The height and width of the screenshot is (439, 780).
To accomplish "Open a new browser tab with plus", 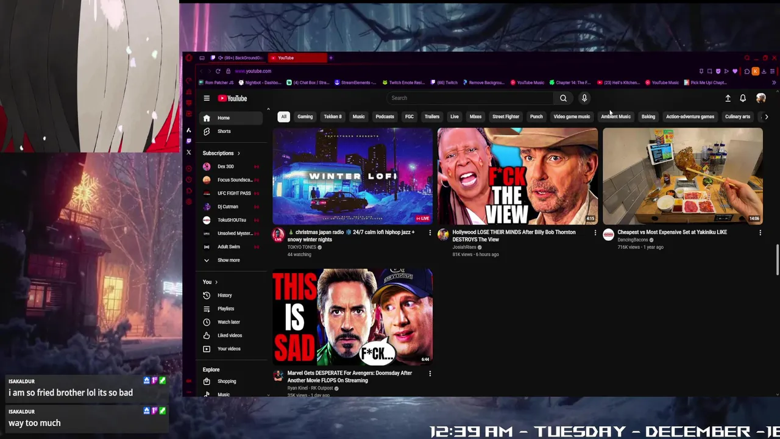I will (330, 58).
